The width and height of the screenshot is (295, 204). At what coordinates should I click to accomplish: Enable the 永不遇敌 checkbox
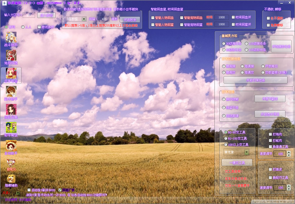pos(268,18)
